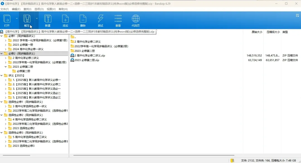This screenshot has width=301, height=163.
Task: Select 2 高中化学必修二讲义 in the tree
Action: tap(26, 58)
